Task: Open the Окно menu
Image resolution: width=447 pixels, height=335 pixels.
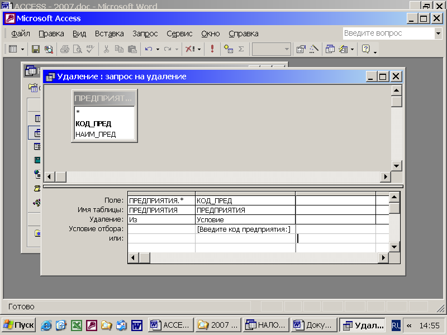Action: click(x=211, y=33)
